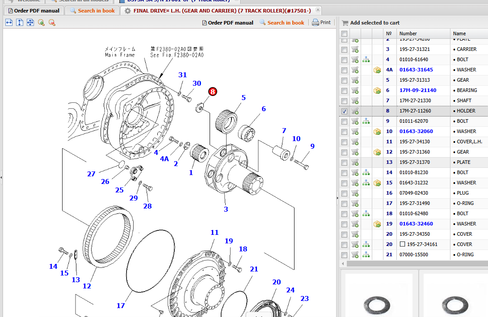The height and width of the screenshot is (317, 488).
Task: Zoom in on the parts diagram
Action: pyautogui.click(x=41, y=22)
